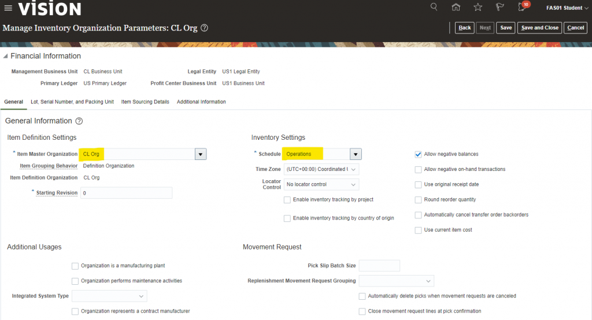Enable Round reorder quantity checkbox
The width and height of the screenshot is (592, 320).
418,200
